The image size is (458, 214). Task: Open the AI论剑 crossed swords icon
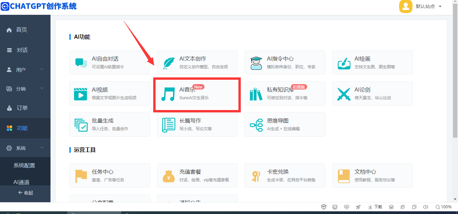pyautogui.click(x=344, y=94)
